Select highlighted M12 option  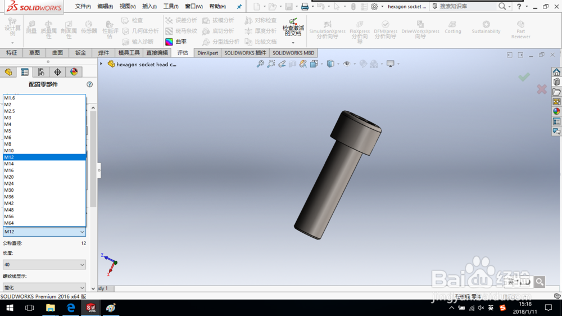point(44,157)
